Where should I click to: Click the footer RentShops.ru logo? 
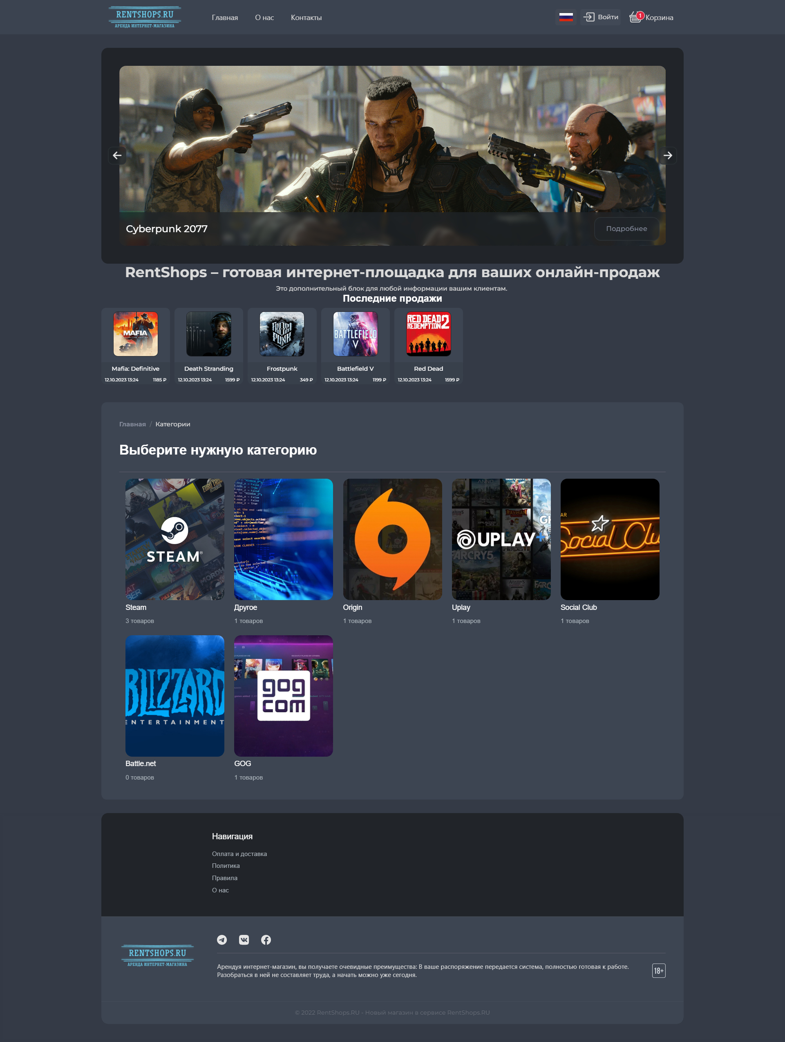pos(157,956)
